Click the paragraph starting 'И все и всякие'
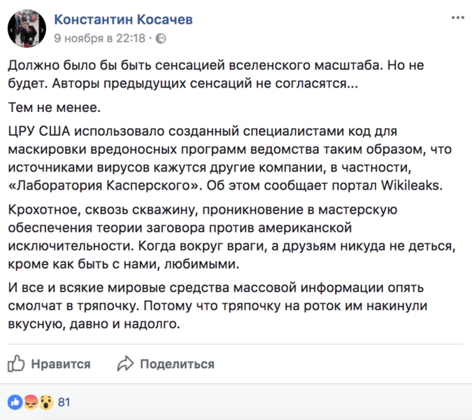 click(224, 307)
